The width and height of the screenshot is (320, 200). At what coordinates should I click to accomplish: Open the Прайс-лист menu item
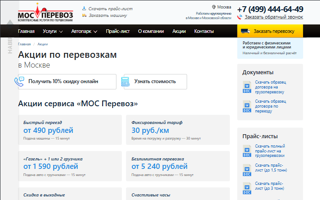(x=117, y=32)
